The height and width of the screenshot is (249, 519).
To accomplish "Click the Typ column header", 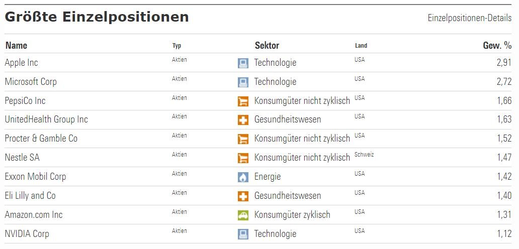I will [177, 46].
